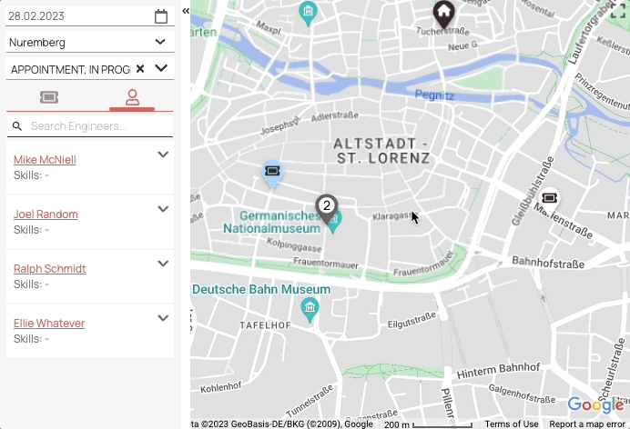Expand Joel Random's engineer entry
Viewport: 630px width, 429px height.
[163, 209]
